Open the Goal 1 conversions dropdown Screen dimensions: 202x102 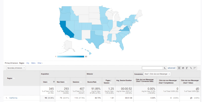[157, 74]
